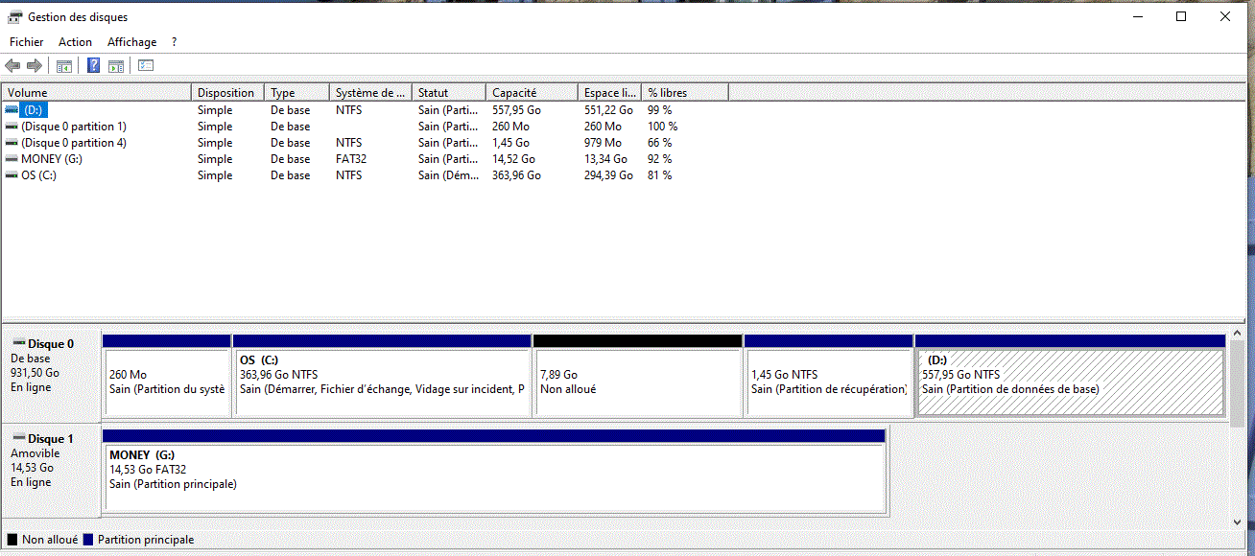The height and width of the screenshot is (556, 1255).
Task: Click the drive icon of the (D:) volume row
Action: pyautogui.click(x=12, y=110)
